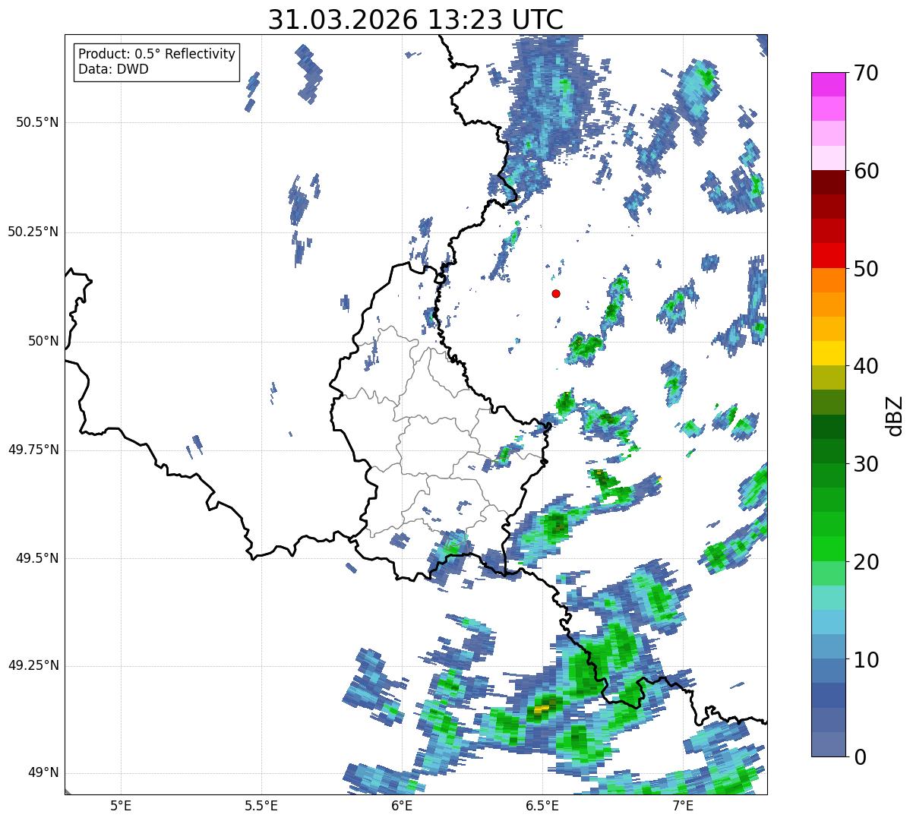Click the dBZ colorbar axis label
913x821 pixels.
point(896,415)
